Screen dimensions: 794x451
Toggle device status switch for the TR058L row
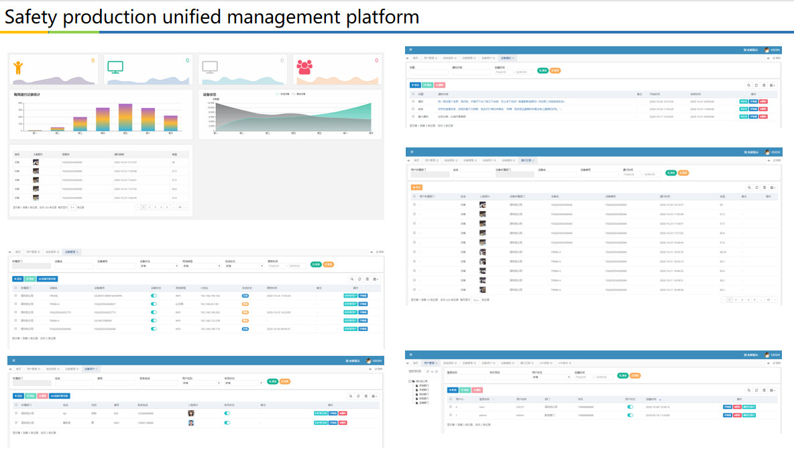154,296
